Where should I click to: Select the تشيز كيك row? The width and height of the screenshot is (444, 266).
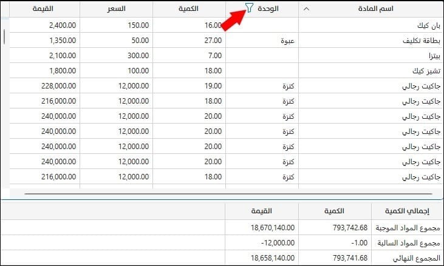tap(227, 71)
